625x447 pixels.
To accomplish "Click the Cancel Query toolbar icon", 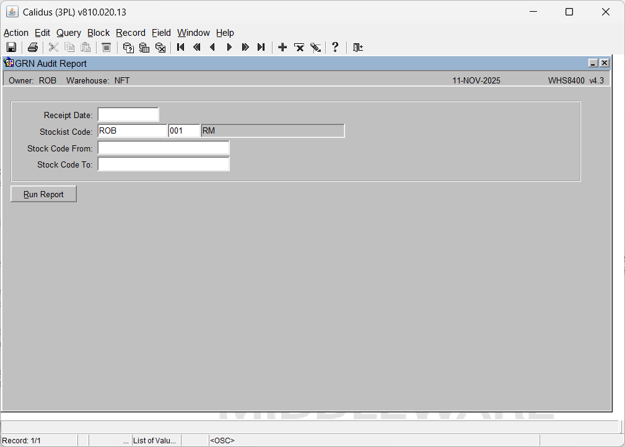I will click(x=160, y=48).
